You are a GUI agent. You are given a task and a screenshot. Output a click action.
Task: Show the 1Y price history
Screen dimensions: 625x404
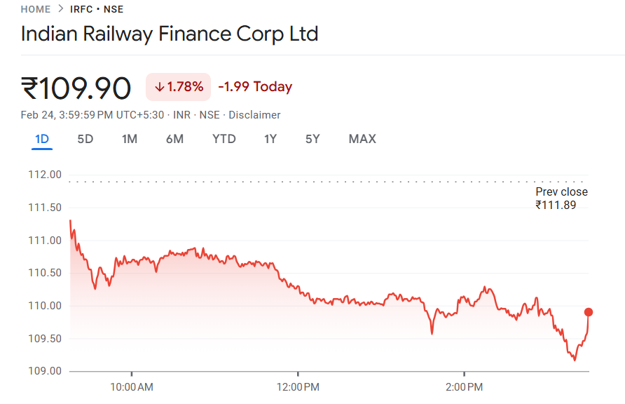[270, 139]
